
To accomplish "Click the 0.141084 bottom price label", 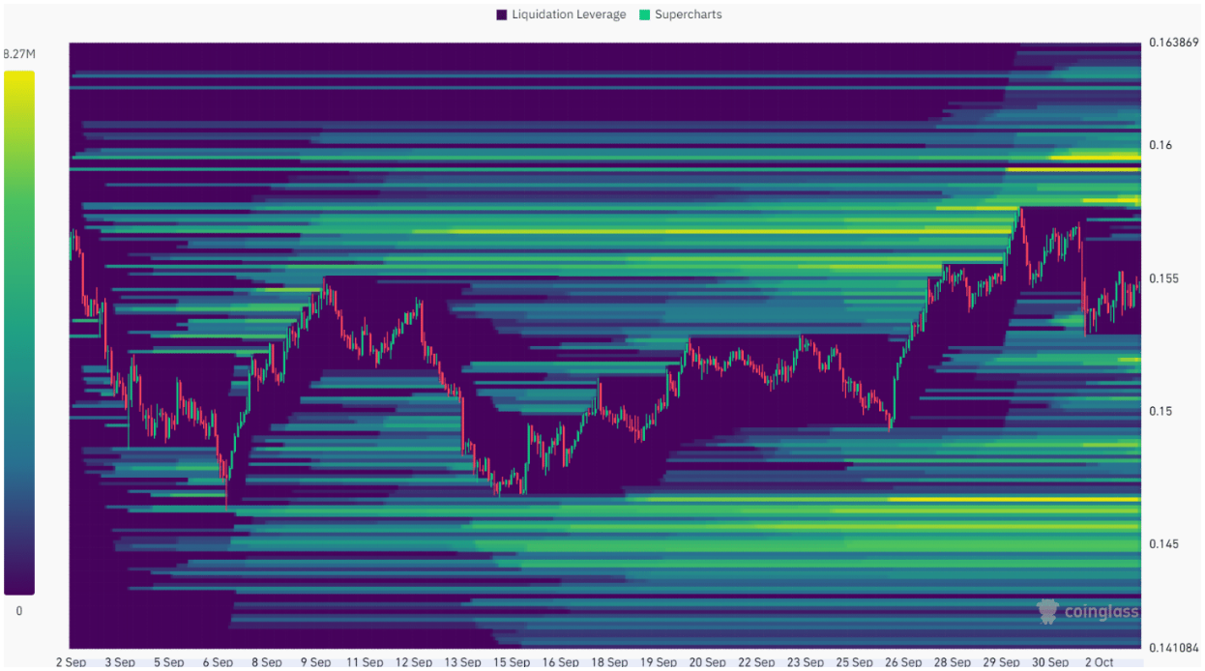I will (x=1173, y=648).
